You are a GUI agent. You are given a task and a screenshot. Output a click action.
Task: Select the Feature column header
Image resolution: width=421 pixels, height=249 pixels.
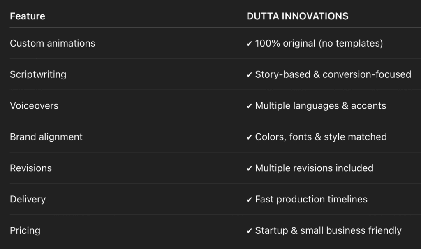[x=28, y=16]
